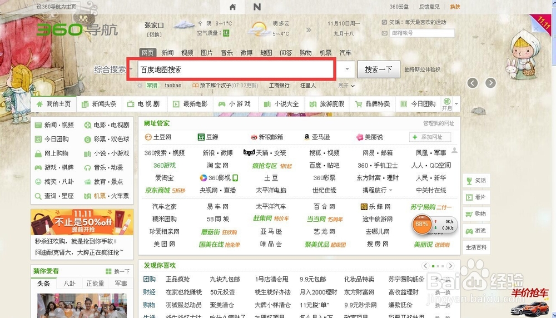Show next background with right arrow
Viewport: 556px width, 318px height.
click(x=490, y=83)
